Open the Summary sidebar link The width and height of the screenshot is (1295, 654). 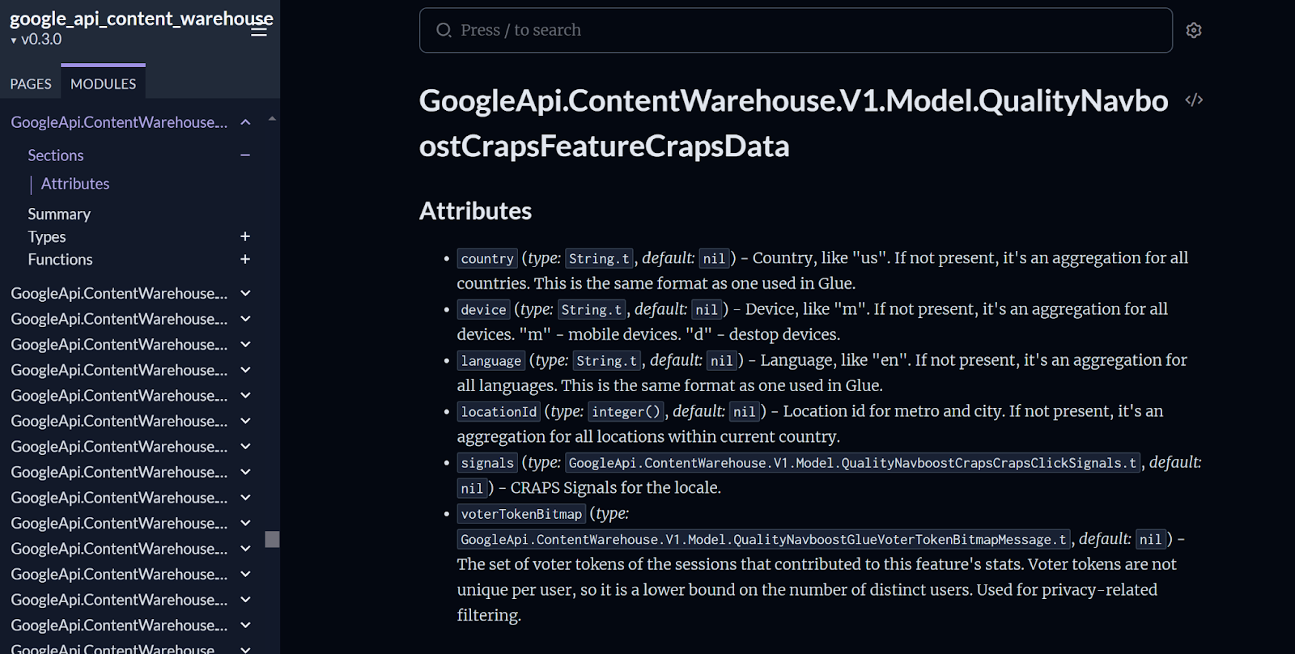[59, 214]
